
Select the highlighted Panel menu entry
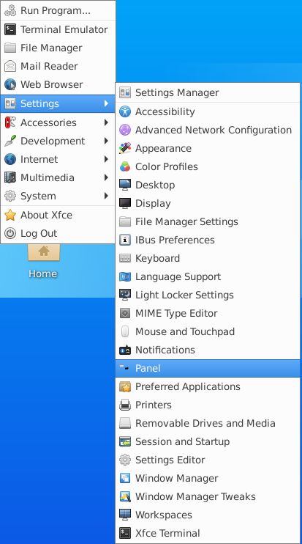coord(208,369)
